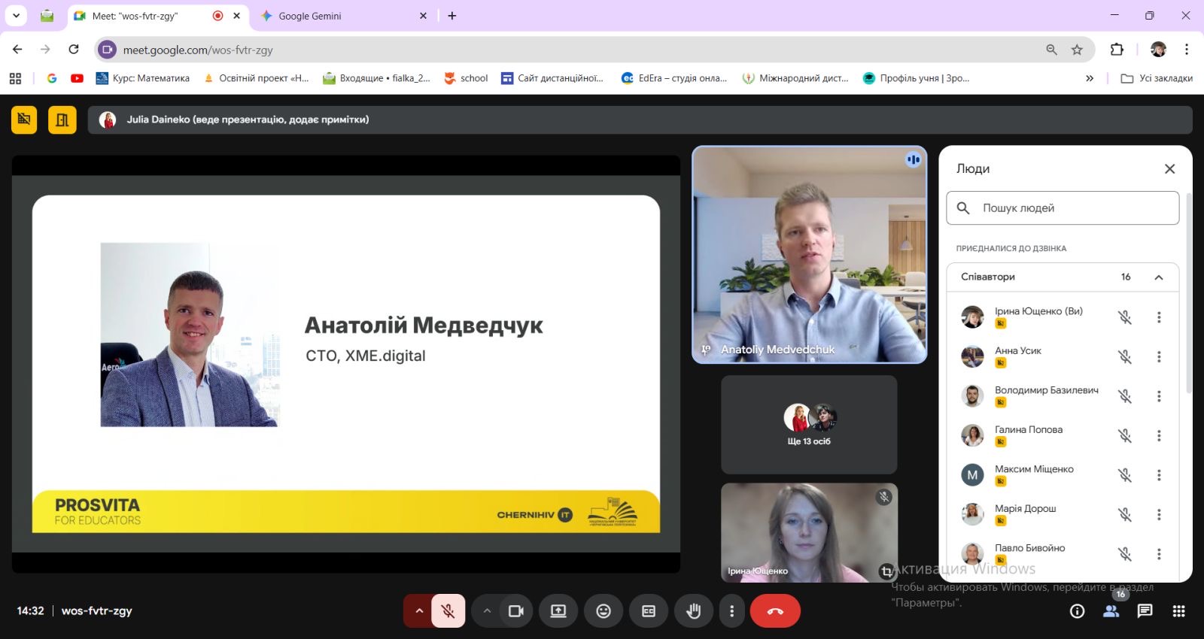1204x639 pixels.
Task: Toggle the camera on or off
Action: (x=515, y=611)
